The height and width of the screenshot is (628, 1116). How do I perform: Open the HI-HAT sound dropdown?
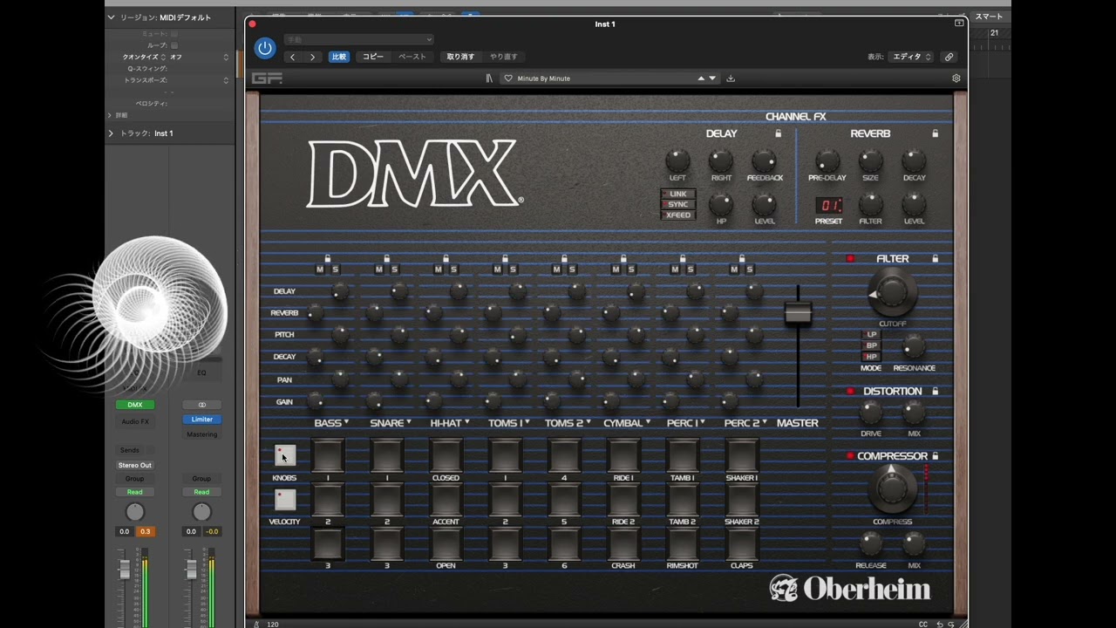tap(449, 423)
